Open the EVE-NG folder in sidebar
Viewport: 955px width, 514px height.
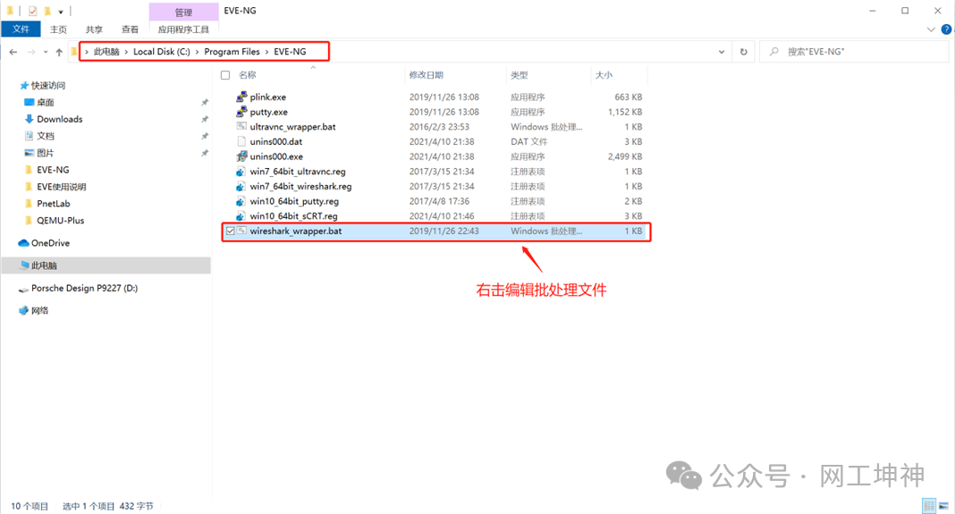[x=53, y=170]
